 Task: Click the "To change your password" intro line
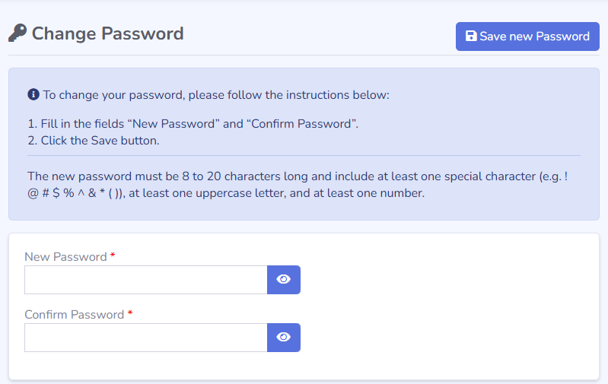click(x=215, y=95)
